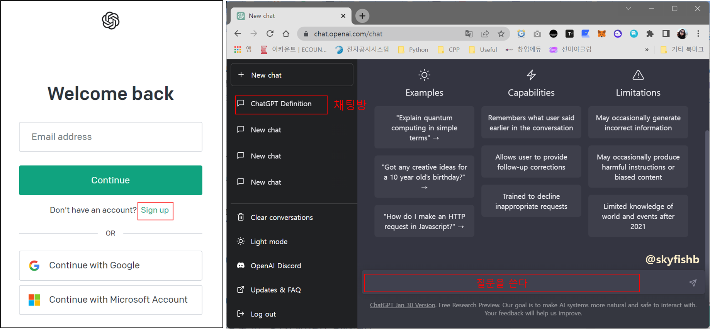The image size is (710, 329).
Task: Open the 선미야클럽 bookmark
Action: tap(571, 49)
